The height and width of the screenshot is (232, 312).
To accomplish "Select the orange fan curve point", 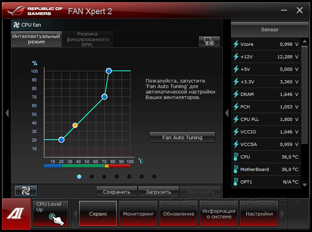I will tap(75, 125).
